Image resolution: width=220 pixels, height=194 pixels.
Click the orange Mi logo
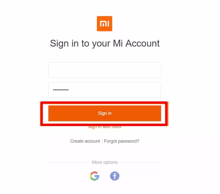pos(104,24)
